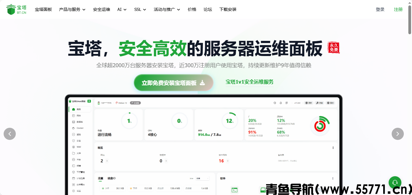The image size is (412, 195).
Task: Open the 论坛 link in navbar
Action: pyautogui.click(x=208, y=9)
